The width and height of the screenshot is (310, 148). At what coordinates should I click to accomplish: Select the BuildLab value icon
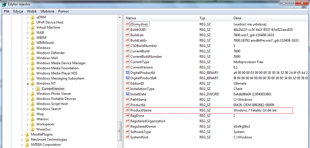click(x=128, y=35)
